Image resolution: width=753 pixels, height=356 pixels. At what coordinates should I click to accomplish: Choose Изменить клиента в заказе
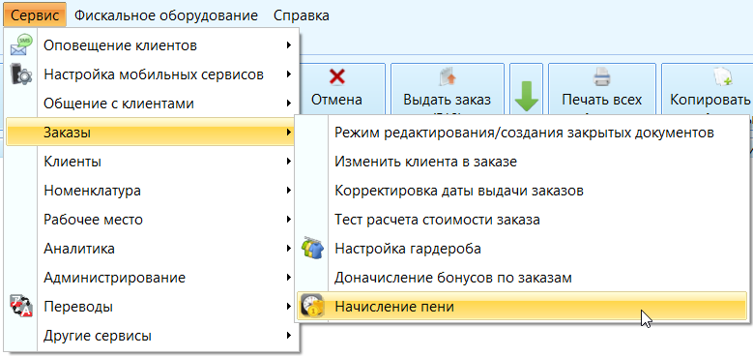coord(522,162)
